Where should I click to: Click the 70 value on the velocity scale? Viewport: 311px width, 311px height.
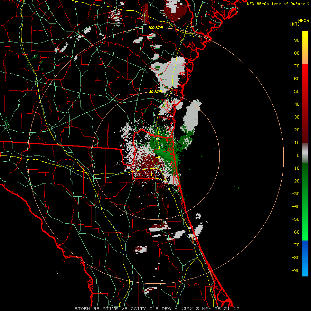pyautogui.click(x=297, y=66)
